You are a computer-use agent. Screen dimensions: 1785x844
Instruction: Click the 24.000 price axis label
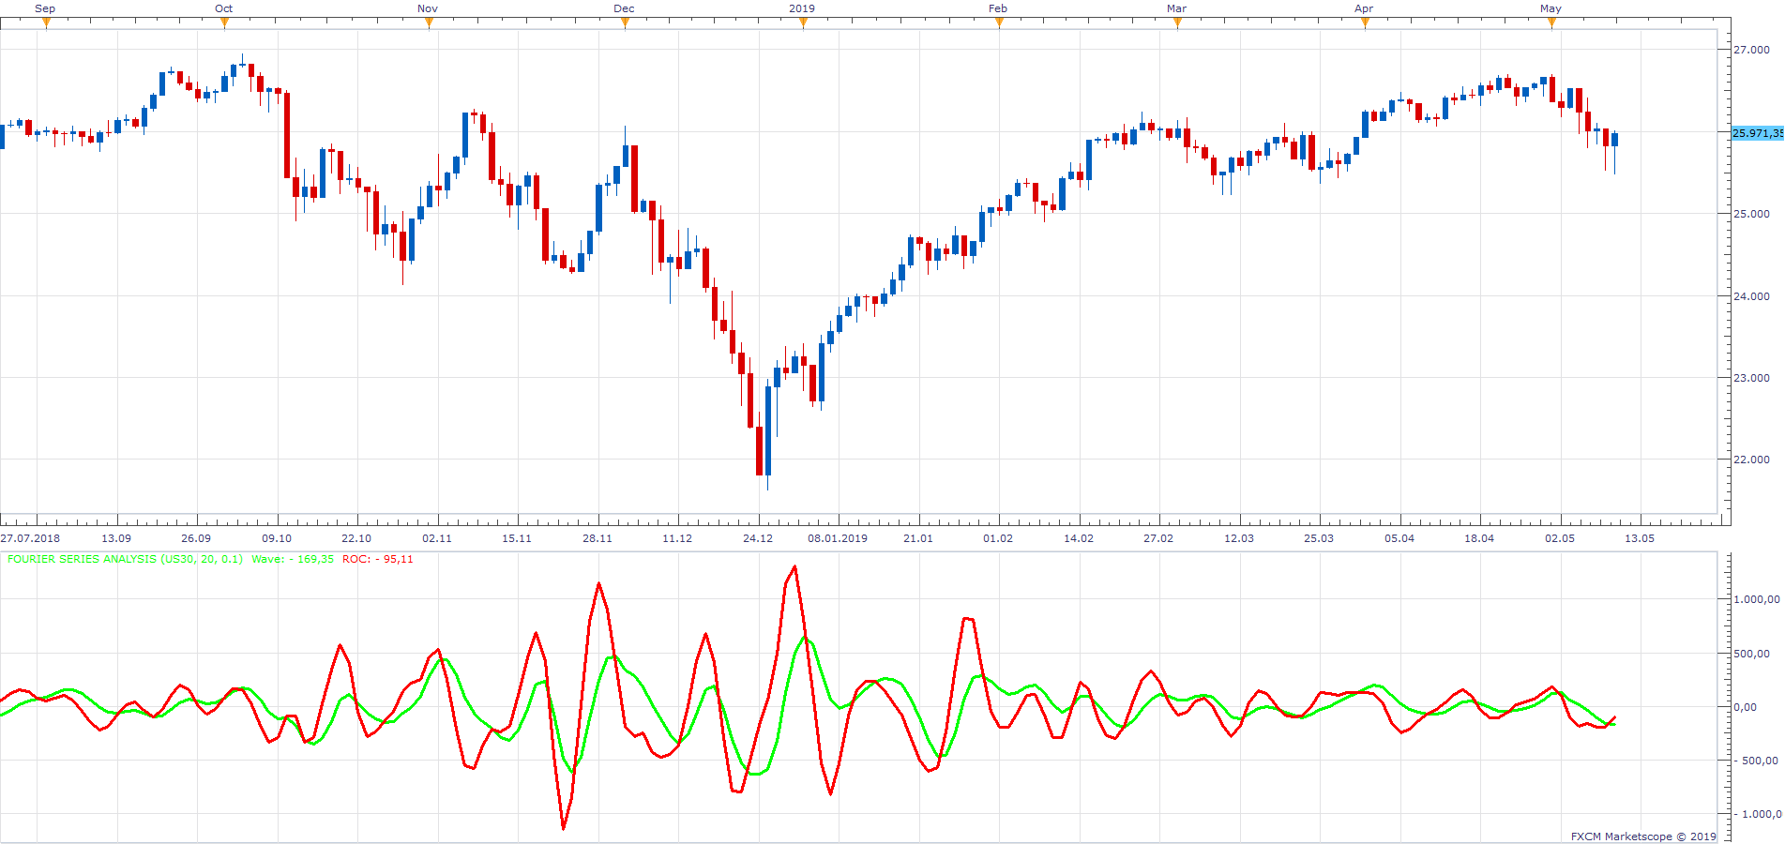coord(1751,296)
